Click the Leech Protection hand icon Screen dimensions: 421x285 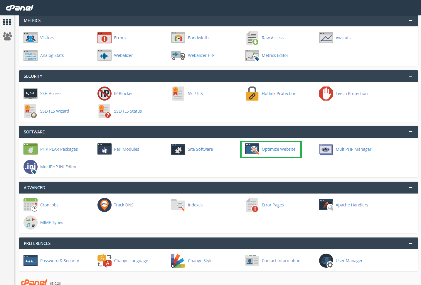[326, 94]
